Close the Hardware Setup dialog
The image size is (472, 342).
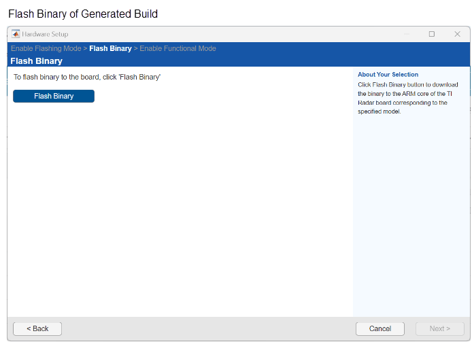(457, 34)
